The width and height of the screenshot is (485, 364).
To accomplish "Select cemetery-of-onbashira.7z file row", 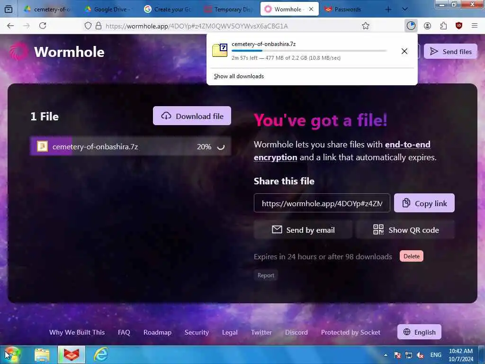I will coord(131,146).
